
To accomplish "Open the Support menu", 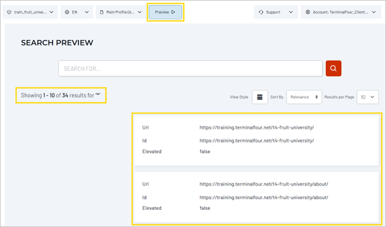I will click(x=276, y=12).
